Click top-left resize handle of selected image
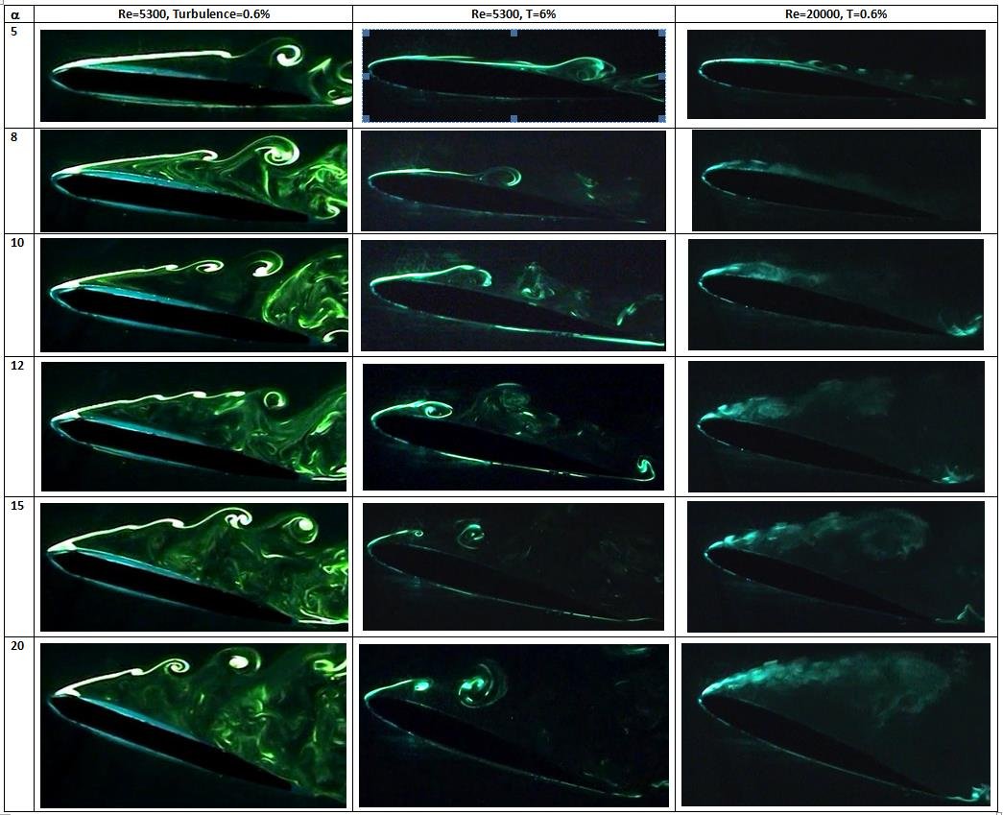This screenshot has height=815, width=1003. [x=364, y=32]
